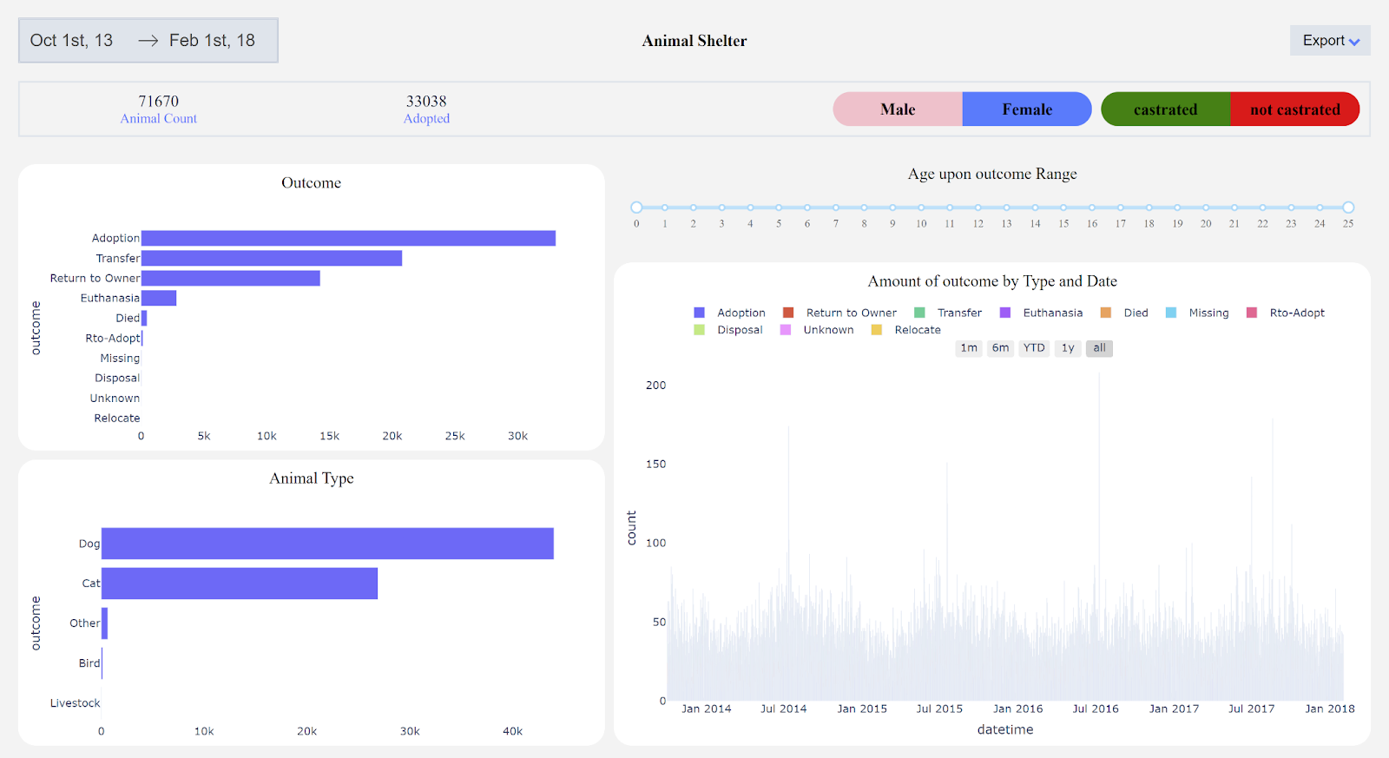Toggle Died legend color square
The image size is (1389, 758).
coord(1106,313)
